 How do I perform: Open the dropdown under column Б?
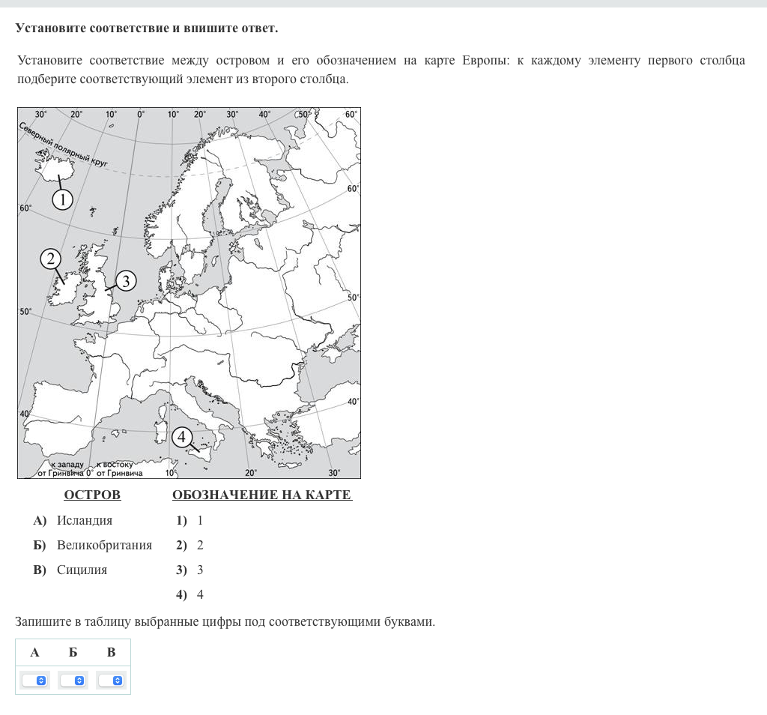pyautogui.click(x=73, y=680)
